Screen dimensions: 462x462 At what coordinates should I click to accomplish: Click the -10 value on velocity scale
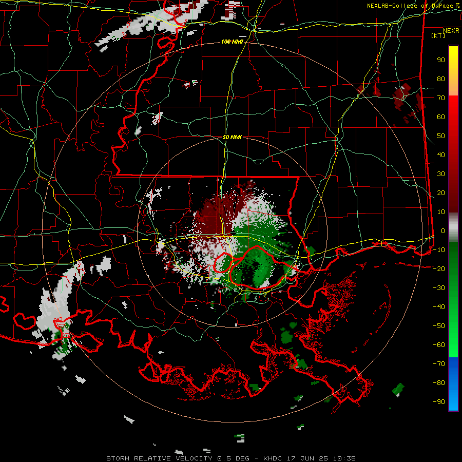pos(439,250)
